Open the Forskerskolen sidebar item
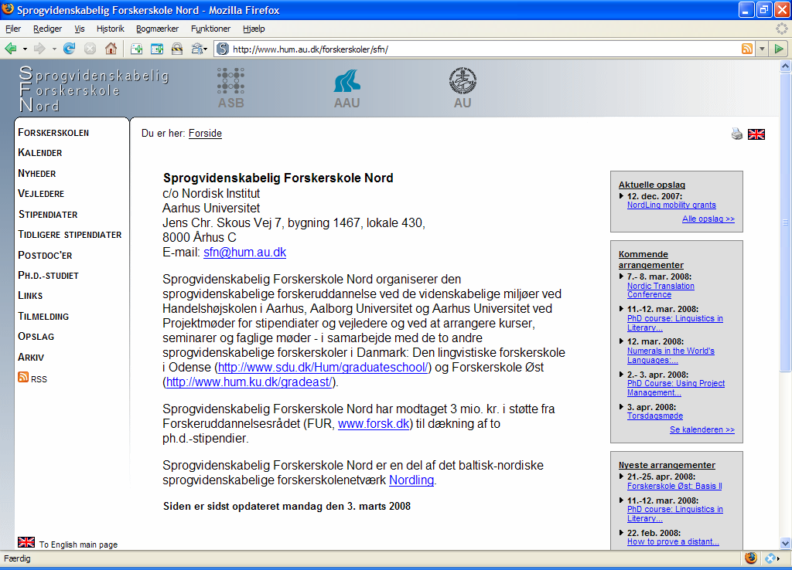This screenshot has width=792, height=570. 53,132
